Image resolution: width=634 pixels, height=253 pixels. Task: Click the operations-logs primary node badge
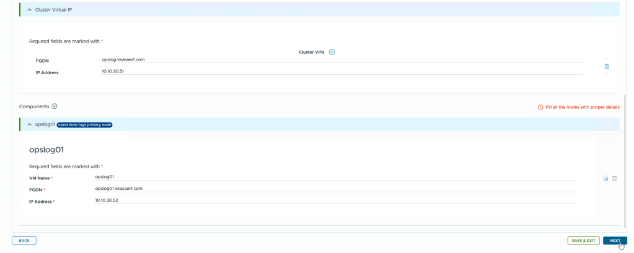[84, 124]
